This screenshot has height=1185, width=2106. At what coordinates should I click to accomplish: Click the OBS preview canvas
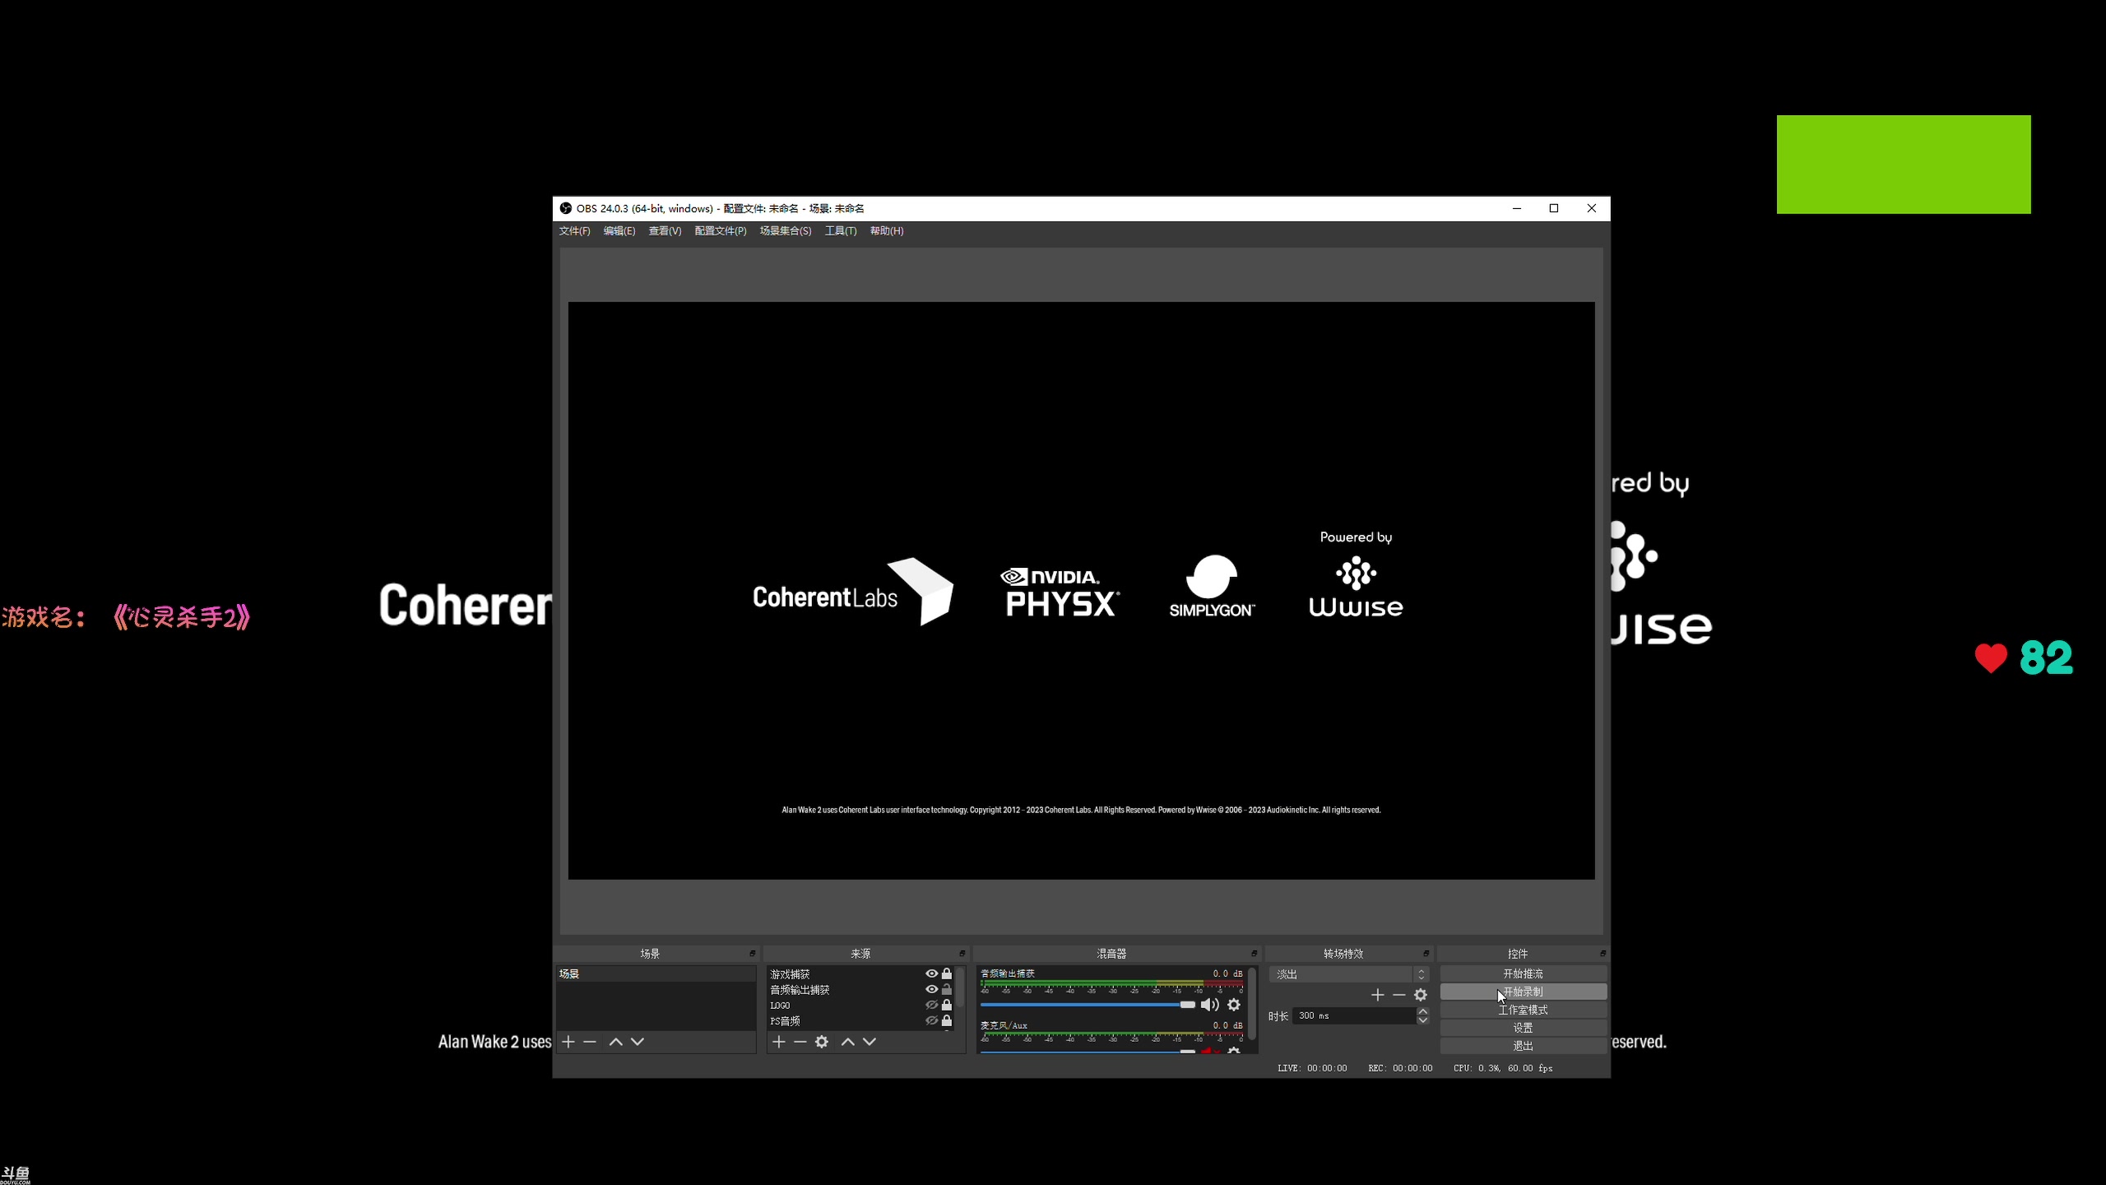pyautogui.click(x=1081, y=590)
